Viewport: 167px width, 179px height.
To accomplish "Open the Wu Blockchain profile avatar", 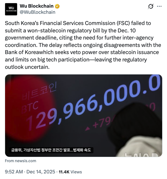I will pos(11,9).
